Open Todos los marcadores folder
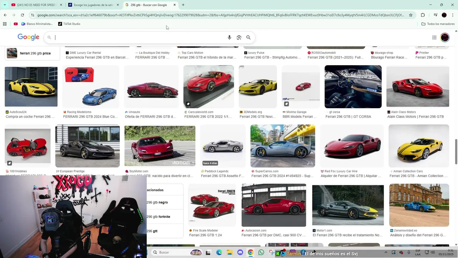This screenshot has width=458, height=258. coord(438,24)
